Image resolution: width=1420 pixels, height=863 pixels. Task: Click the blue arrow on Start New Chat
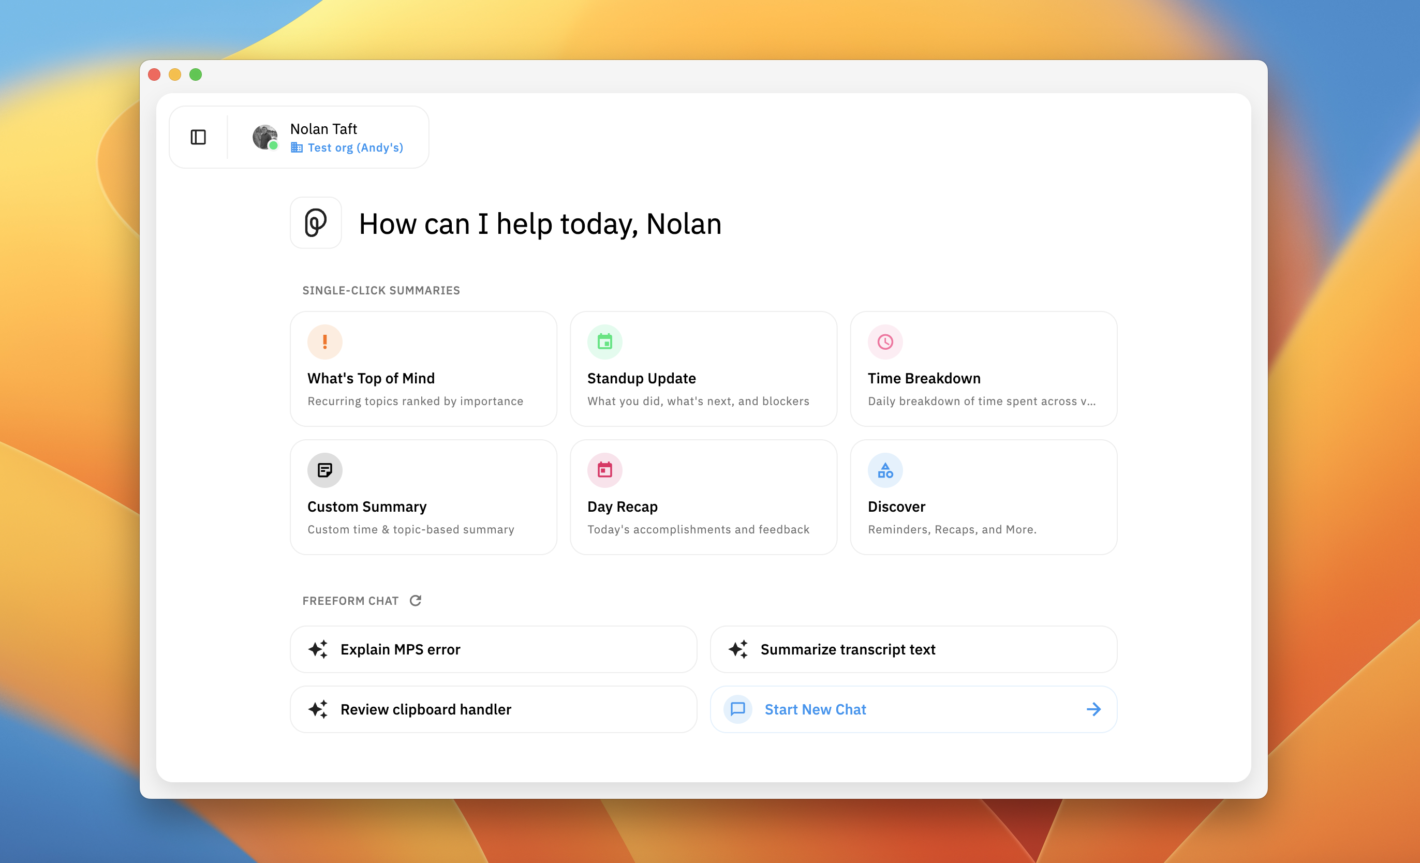[x=1093, y=709]
